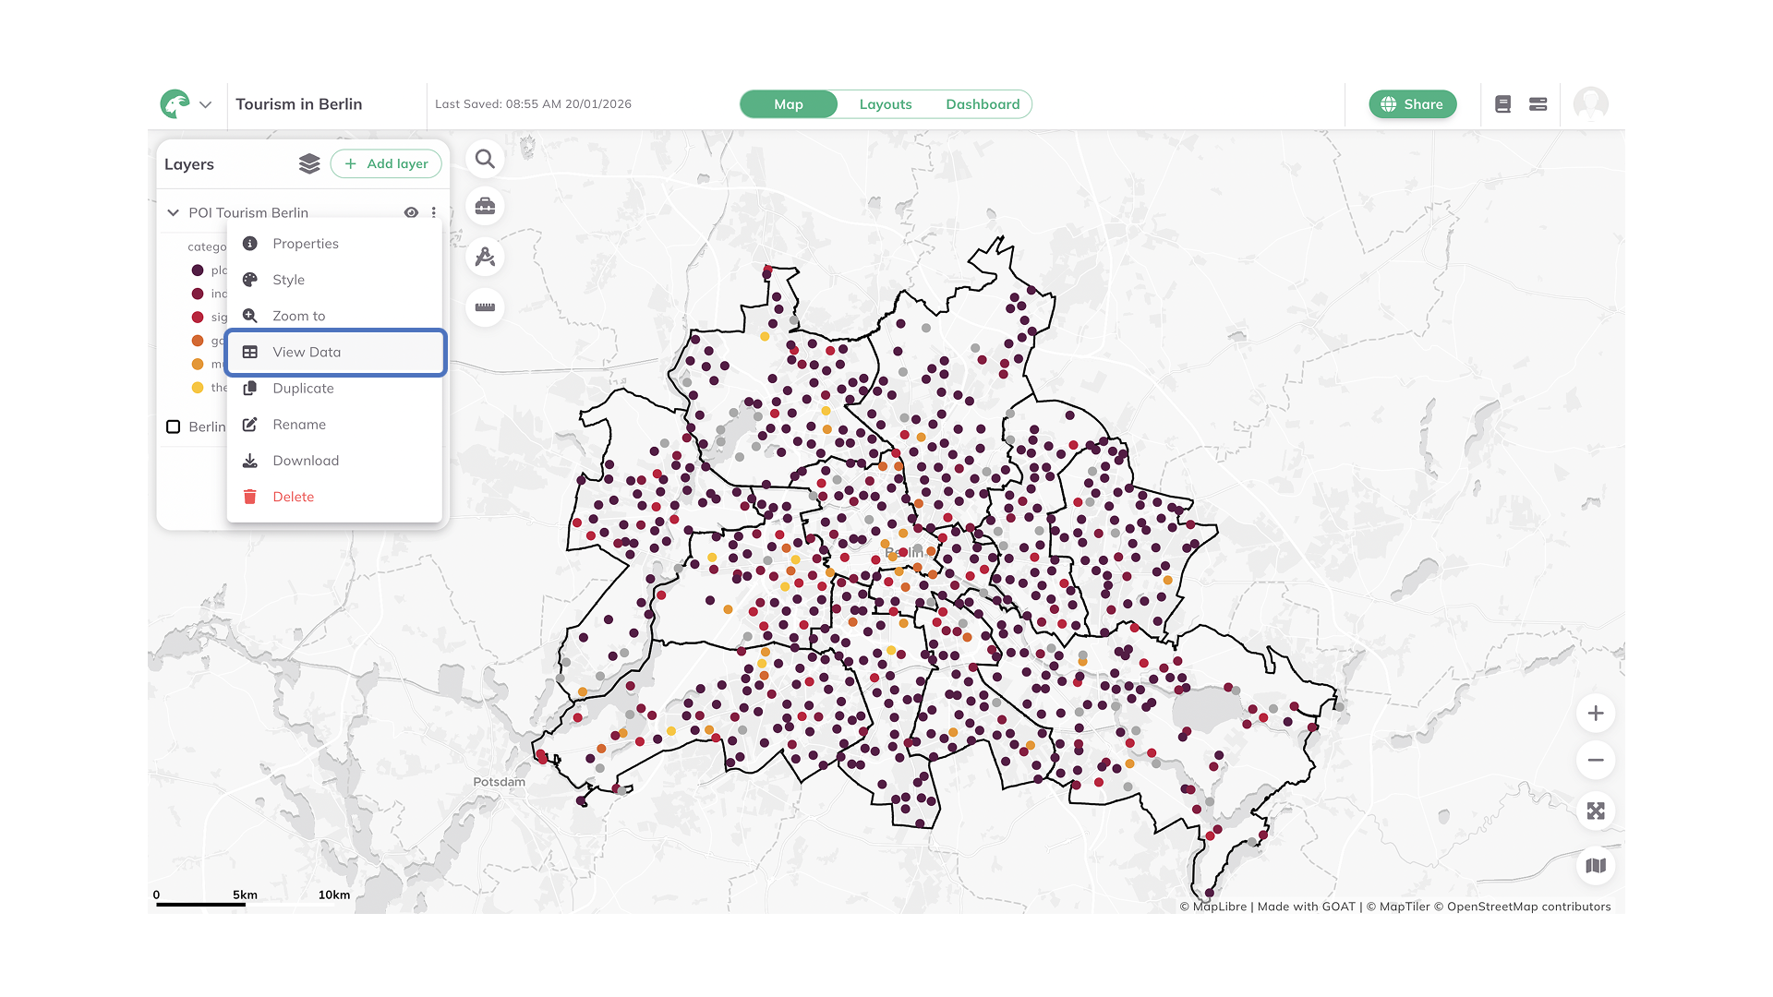The width and height of the screenshot is (1773, 997).
Task: Zoom in with the plus button
Action: click(1596, 713)
